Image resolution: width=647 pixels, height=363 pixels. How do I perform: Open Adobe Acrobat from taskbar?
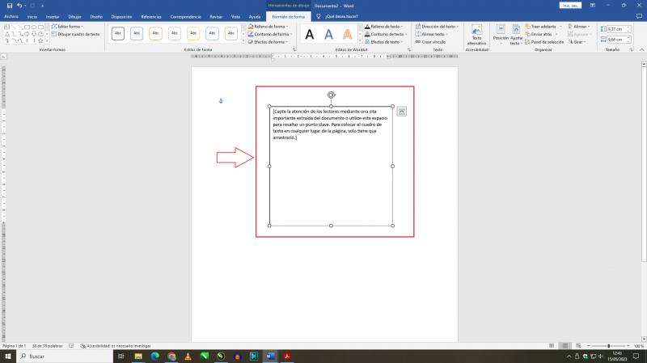pos(287,357)
